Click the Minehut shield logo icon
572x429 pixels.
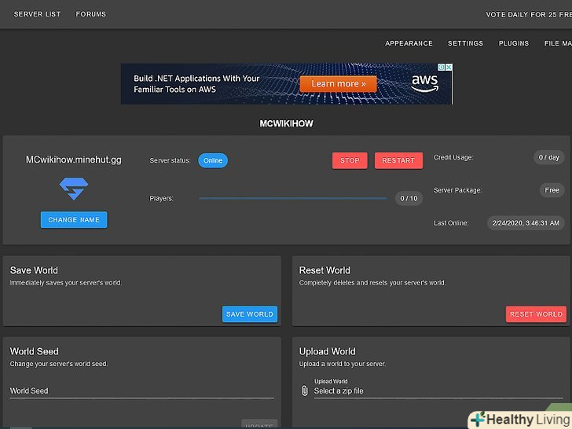[74, 189]
